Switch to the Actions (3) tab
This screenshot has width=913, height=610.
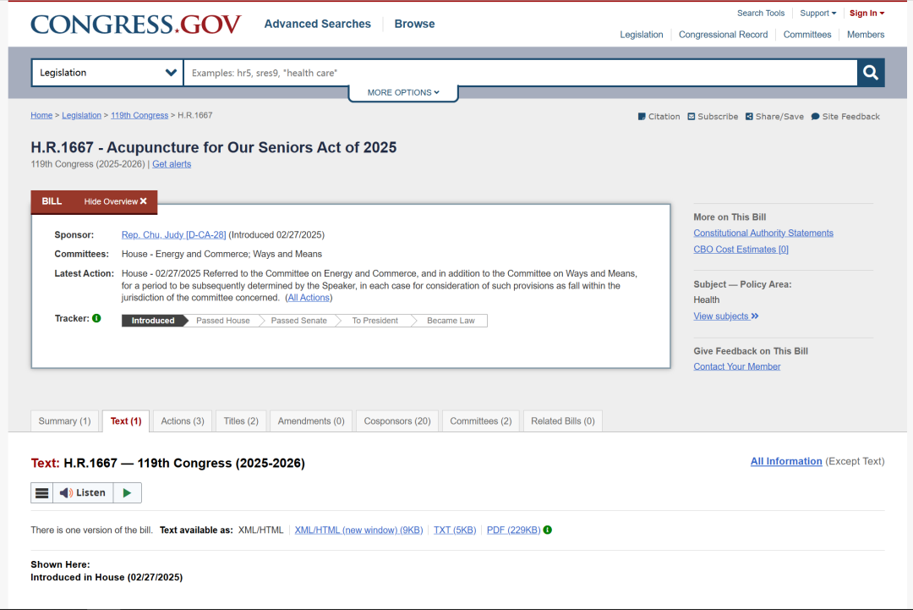(183, 421)
